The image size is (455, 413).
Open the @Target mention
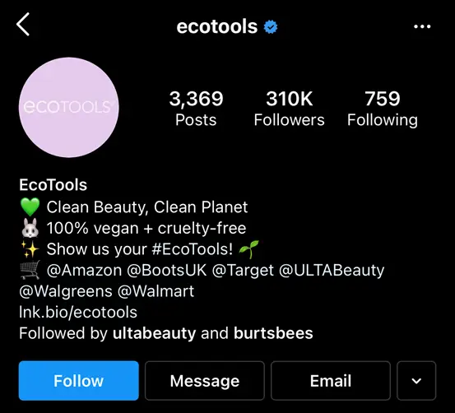[243, 270]
